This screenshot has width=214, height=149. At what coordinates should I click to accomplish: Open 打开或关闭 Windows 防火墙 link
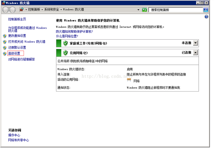(x=27, y=42)
